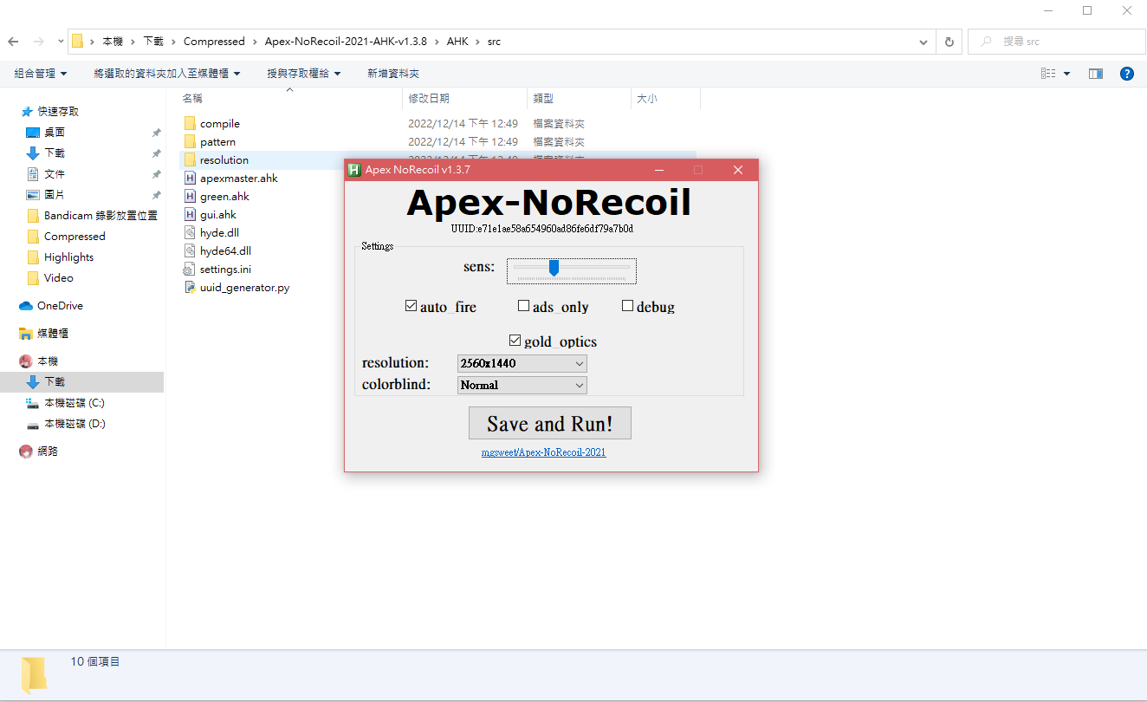Open the mgsweet/Apex-NoRecoil-2021 link
Screen dimensions: 1147x702
coord(544,452)
